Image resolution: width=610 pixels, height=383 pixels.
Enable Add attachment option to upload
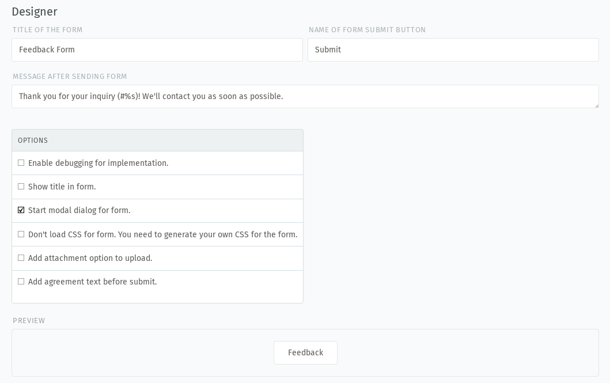(21, 258)
